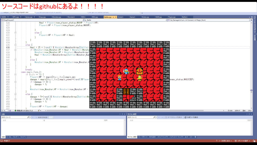Go back in the 自動 panel search
The width and height of the screenshot is (257, 145).
pyautogui.click(x=33, y=117)
